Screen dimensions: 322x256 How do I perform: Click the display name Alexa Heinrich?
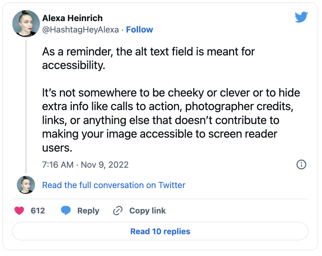coord(72,18)
